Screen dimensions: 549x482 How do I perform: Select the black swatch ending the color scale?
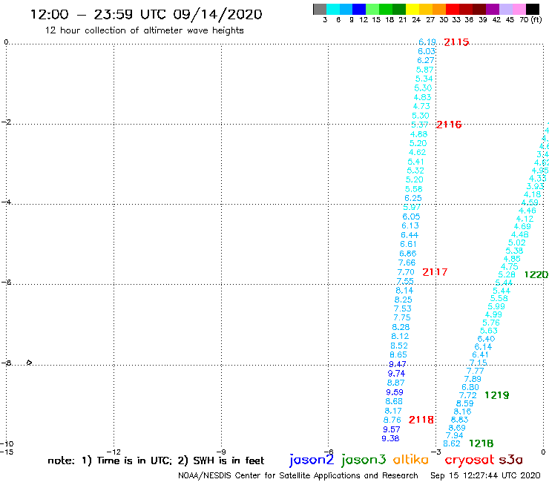(x=532, y=10)
